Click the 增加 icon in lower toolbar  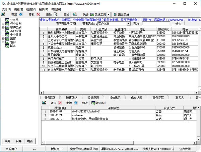[x=44, y=103]
